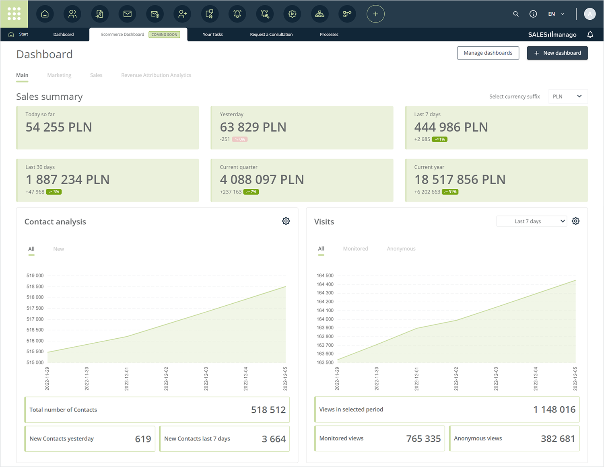Click the COMING SOON badge

pyautogui.click(x=164, y=35)
